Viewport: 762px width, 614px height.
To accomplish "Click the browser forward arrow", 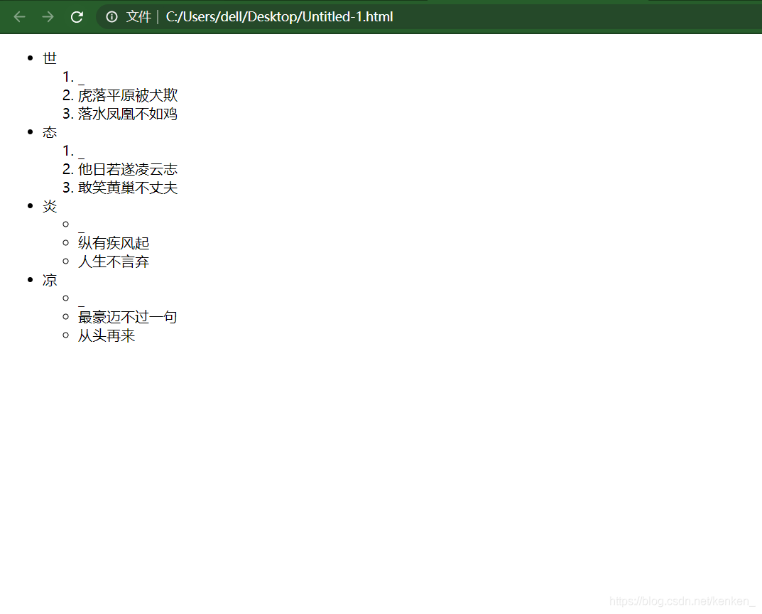I will tap(48, 17).
